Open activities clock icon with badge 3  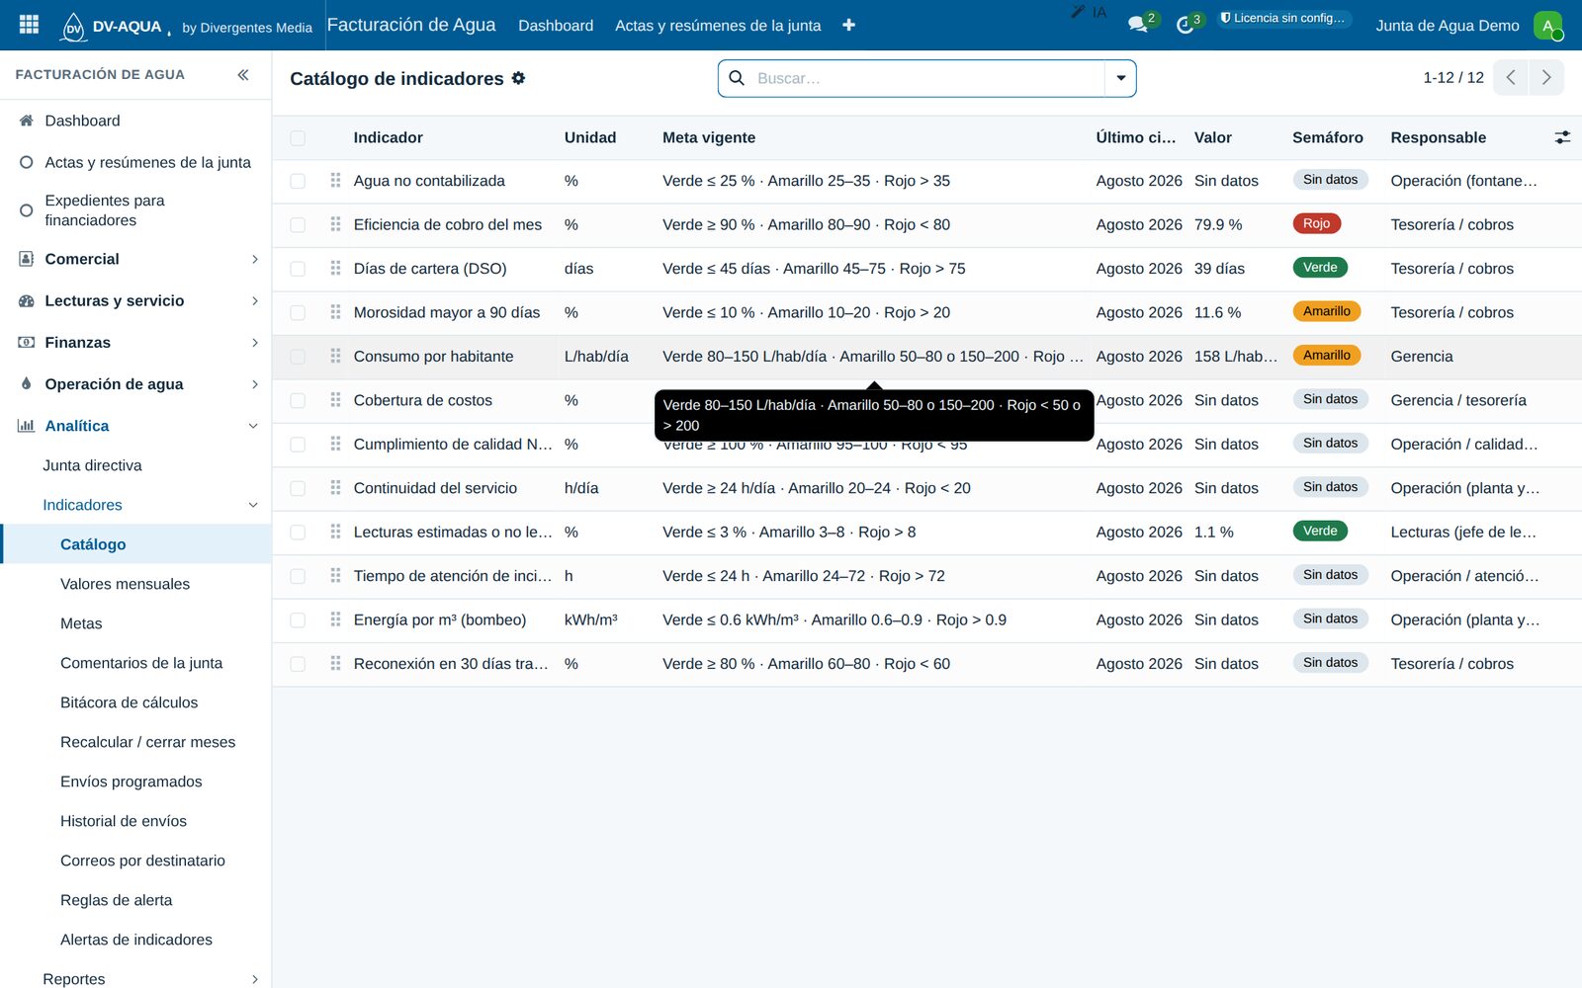coord(1186,24)
